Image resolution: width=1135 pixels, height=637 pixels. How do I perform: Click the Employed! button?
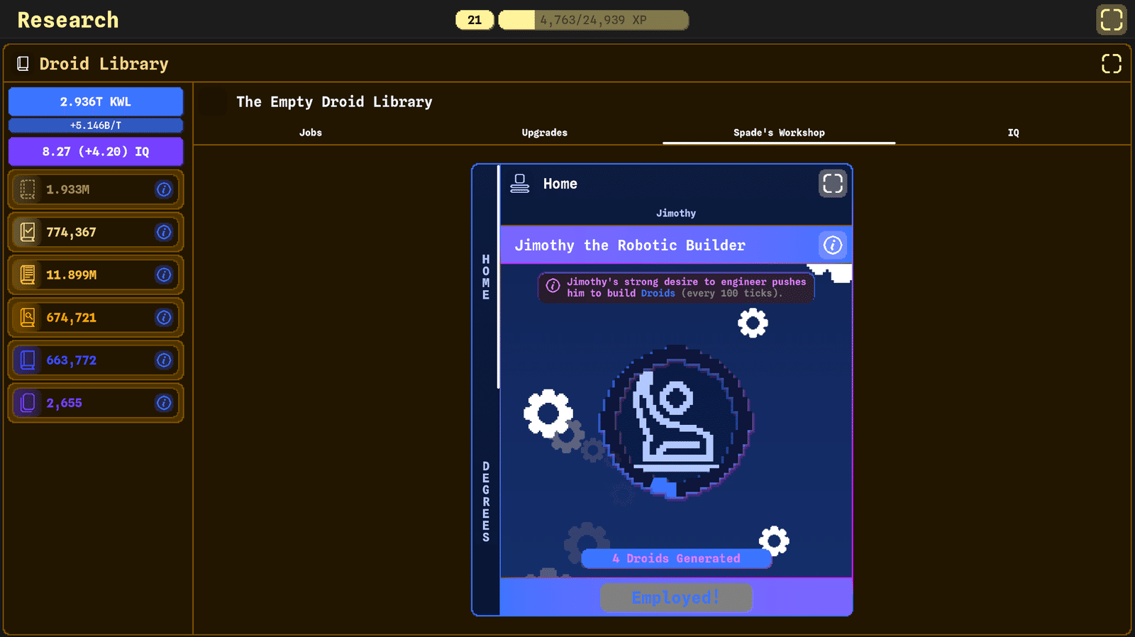676,597
